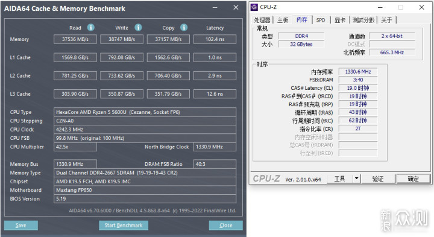The image size is (434, 237).
Task: Click the Read info icon in AIDA64
Action: point(91,27)
